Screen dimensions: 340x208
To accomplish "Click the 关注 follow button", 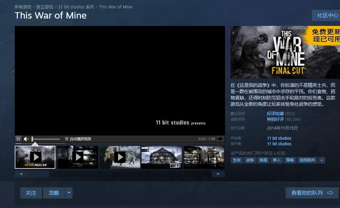I will 31,193.
